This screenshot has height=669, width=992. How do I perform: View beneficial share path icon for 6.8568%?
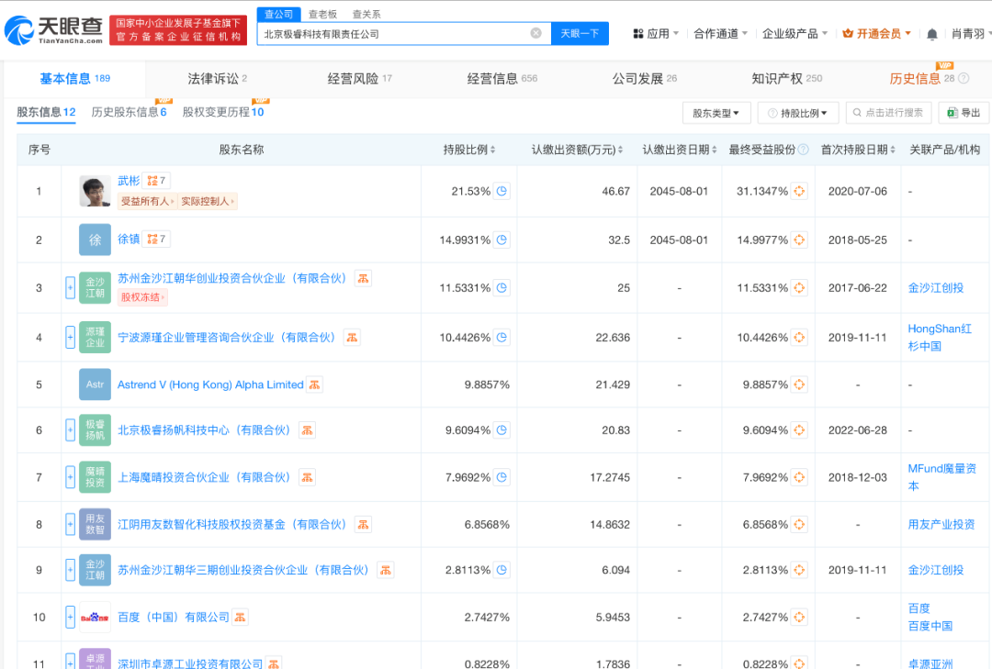[799, 524]
